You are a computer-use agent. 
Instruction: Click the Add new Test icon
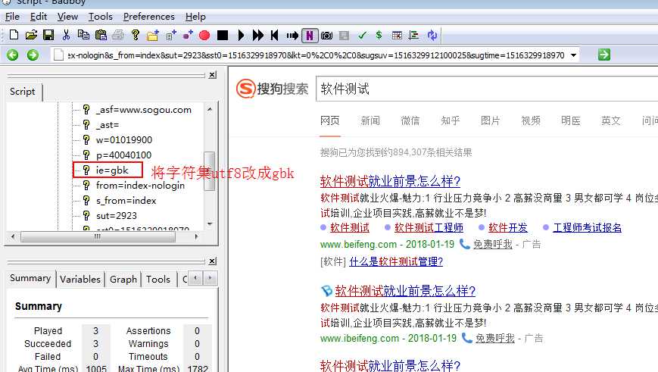(170, 36)
